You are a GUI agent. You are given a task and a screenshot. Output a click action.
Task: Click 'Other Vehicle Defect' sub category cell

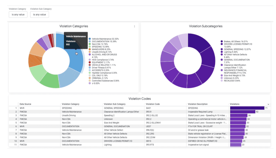pos(123,130)
